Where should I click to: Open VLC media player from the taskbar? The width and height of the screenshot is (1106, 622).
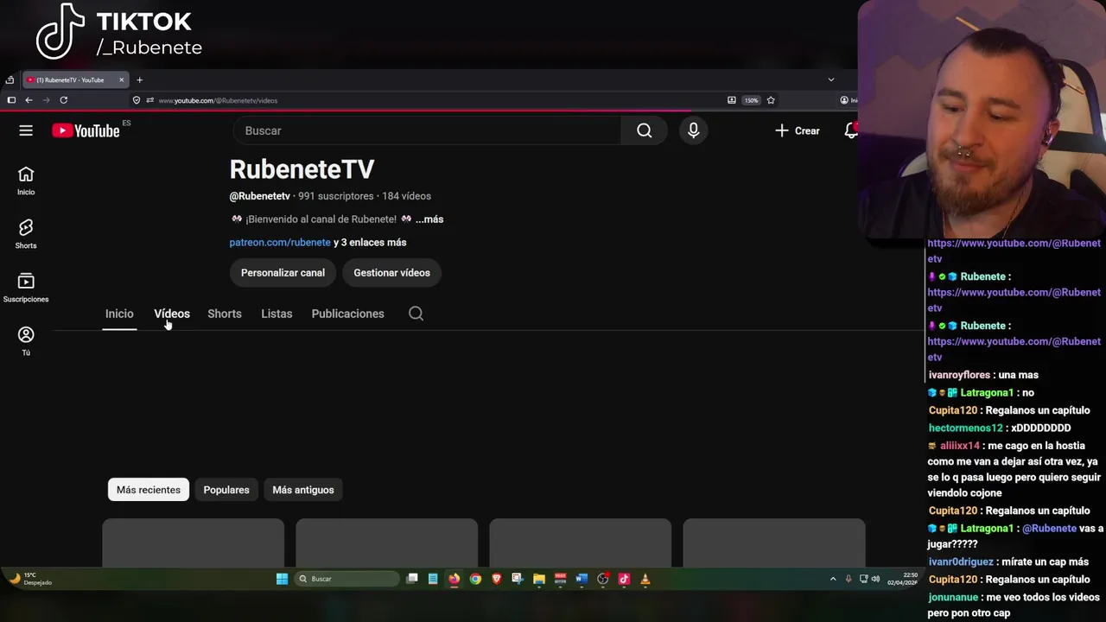[x=645, y=579]
